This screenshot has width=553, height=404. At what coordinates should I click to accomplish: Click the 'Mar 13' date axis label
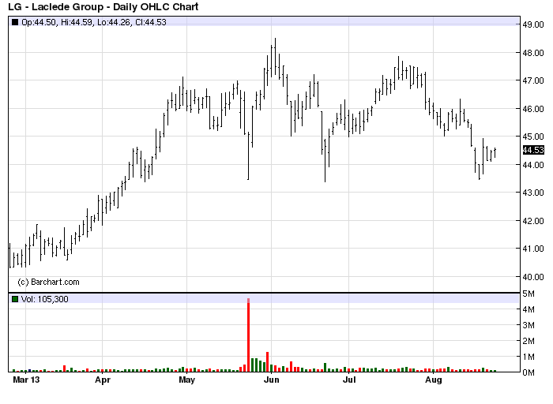tap(26, 380)
